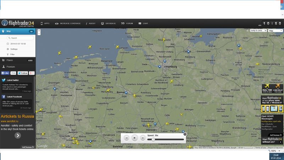Click the plane near Neubrandenburg
284x160 pixels.
coord(257,64)
